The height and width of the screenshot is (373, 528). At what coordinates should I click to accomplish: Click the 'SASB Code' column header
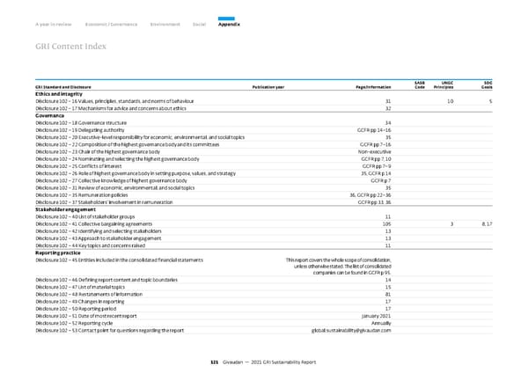[x=419, y=85]
